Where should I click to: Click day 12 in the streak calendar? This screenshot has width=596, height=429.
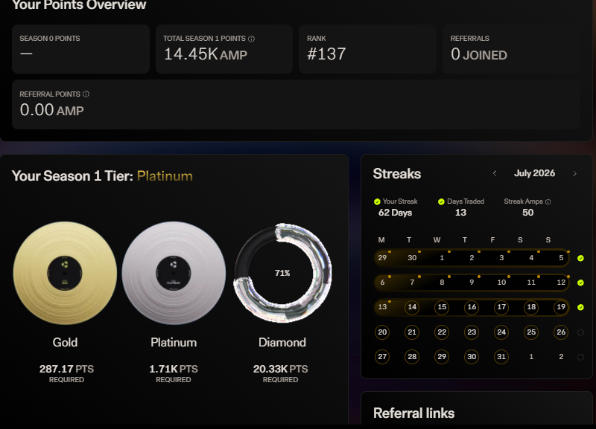pos(561,283)
